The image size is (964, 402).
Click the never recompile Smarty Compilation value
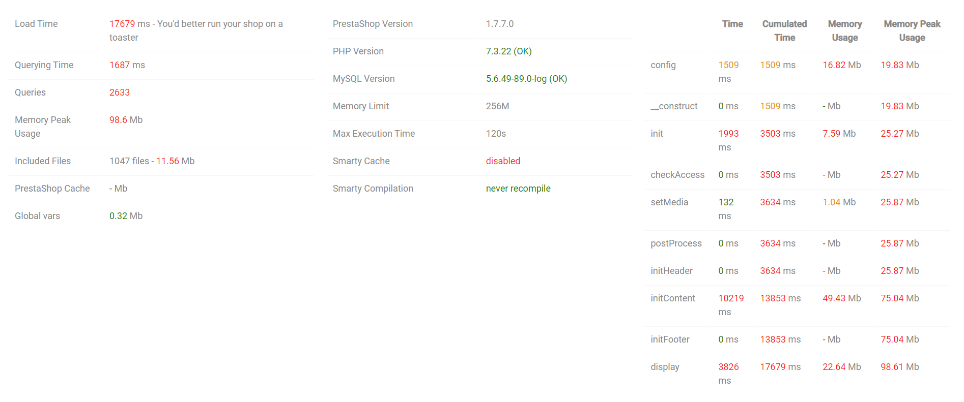[x=518, y=189]
